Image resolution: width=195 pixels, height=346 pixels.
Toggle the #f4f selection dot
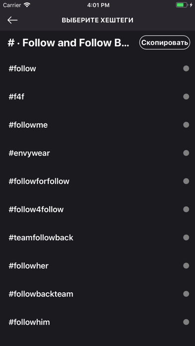pyautogui.click(x=186, y=96)
